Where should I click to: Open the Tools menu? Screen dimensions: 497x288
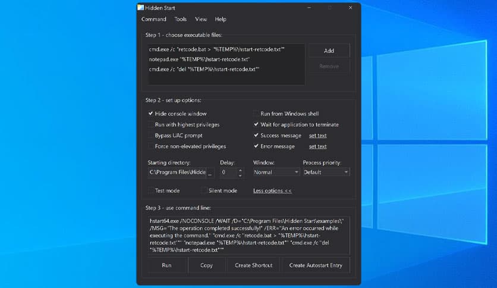[x=180, y=19]
